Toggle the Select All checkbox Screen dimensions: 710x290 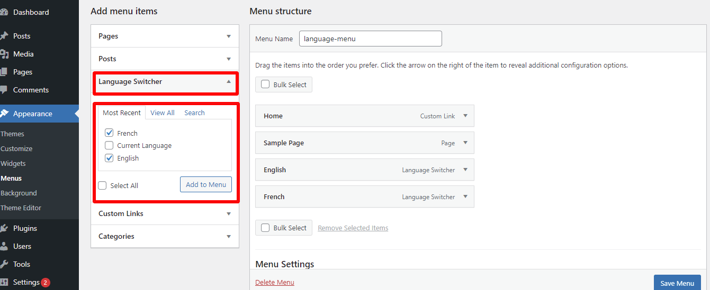click(x=102, y=185)
